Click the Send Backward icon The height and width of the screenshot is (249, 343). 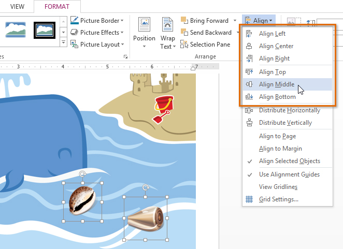[x=184, y=32]
